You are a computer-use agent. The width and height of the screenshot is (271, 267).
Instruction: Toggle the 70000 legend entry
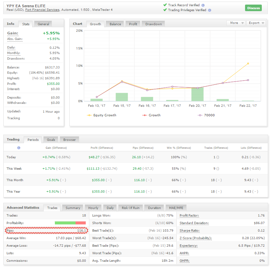[x=206, y=115]
